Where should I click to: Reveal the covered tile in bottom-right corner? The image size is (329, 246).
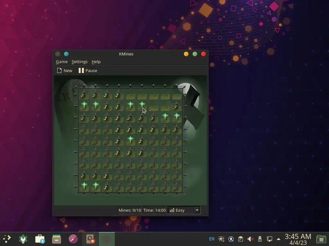pyautogui.click(x=177, y=187)
